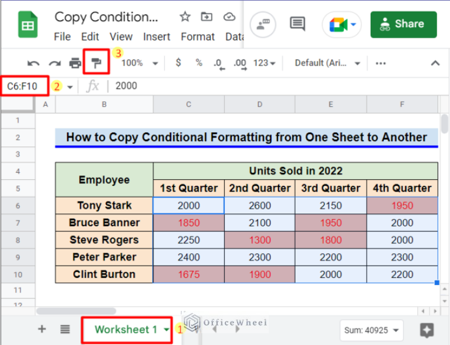This screenshot has width=450, height=345.
Task: Apply percent format
Action: point(199,63)
